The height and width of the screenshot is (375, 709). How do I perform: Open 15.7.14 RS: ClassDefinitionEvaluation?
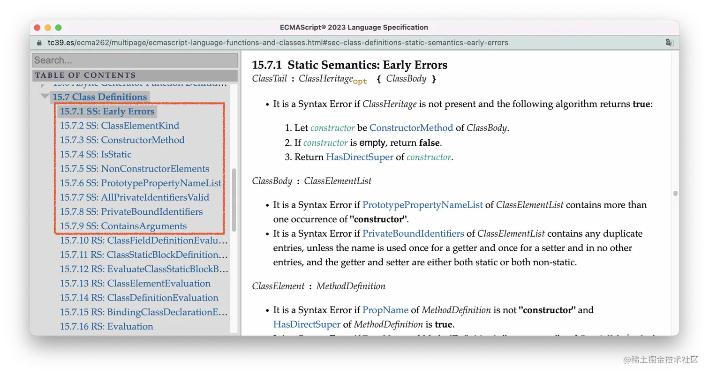(x=139, y=298)
